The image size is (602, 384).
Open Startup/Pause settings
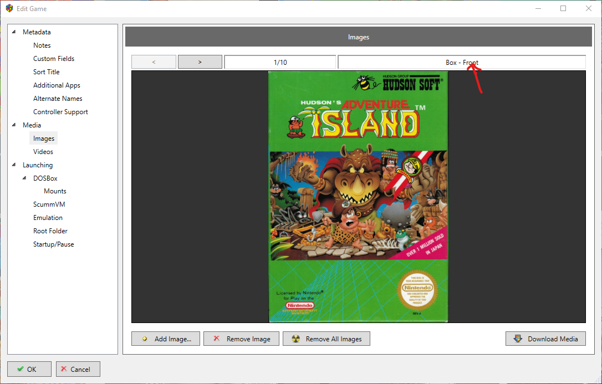click(x=54, y=244)
